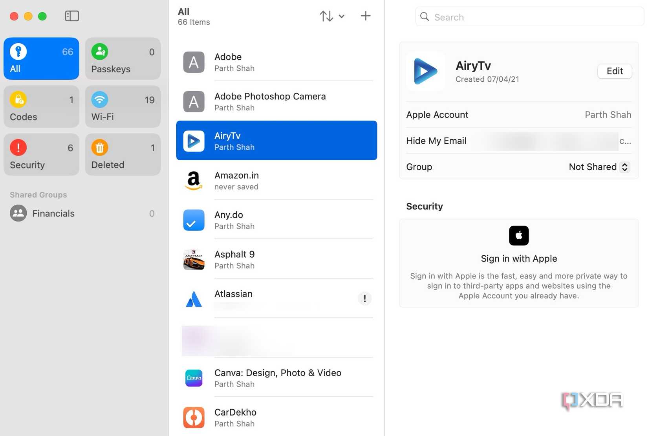Click the Amazon.in logo icon
Viewport: 648px width, 436px height.
pyautogui.click(x=194, y=181)
